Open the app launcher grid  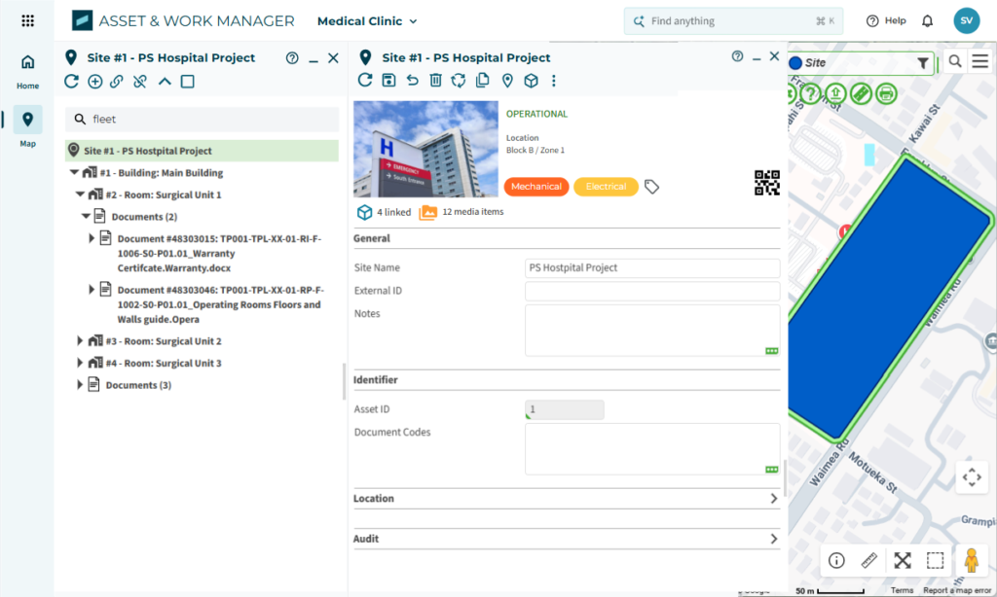click(27, 21)
